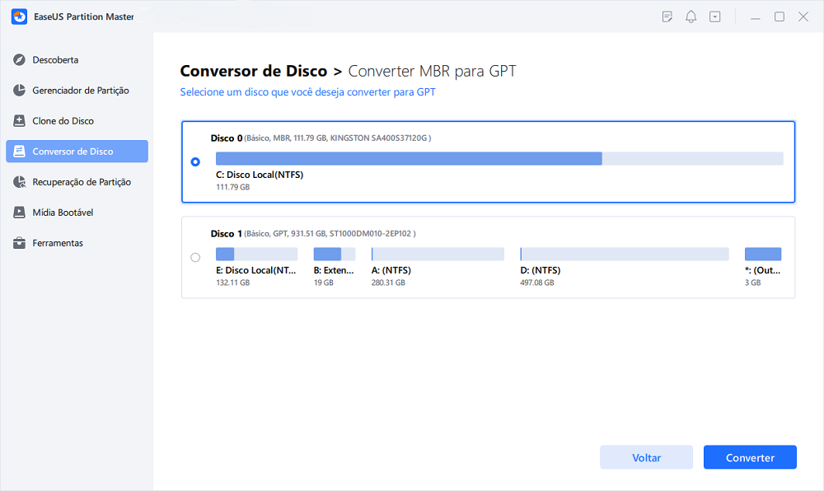
Task: Open Clone do Disco section
Action: (x=77, y=121)
